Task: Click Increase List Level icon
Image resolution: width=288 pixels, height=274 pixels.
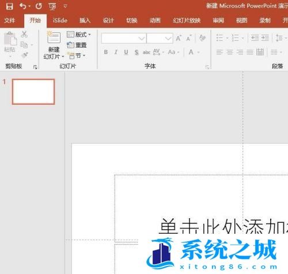Action: 265,38
